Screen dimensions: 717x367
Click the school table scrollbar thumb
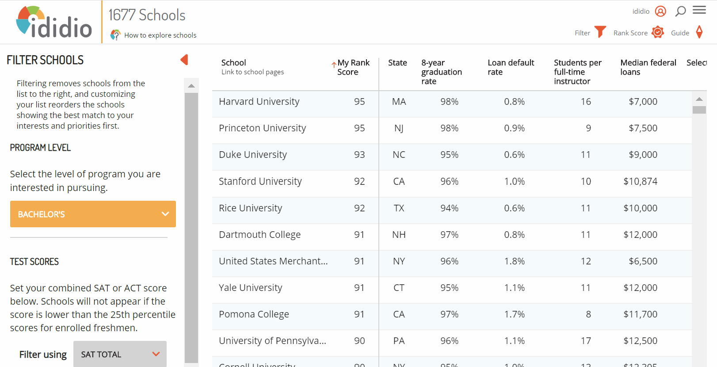click(699, 110)
